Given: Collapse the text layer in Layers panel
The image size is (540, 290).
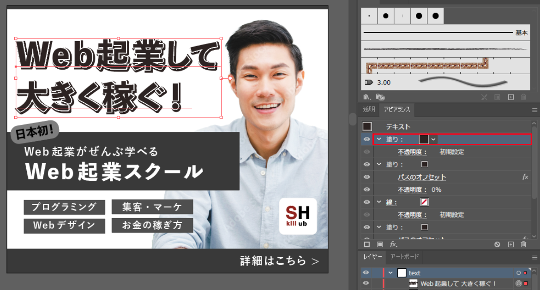Looking at the screenshot, I should [x=390, y=273].
